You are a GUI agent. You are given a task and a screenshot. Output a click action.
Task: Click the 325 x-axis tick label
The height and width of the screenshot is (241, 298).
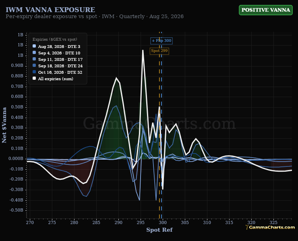(x=273, y=222)
